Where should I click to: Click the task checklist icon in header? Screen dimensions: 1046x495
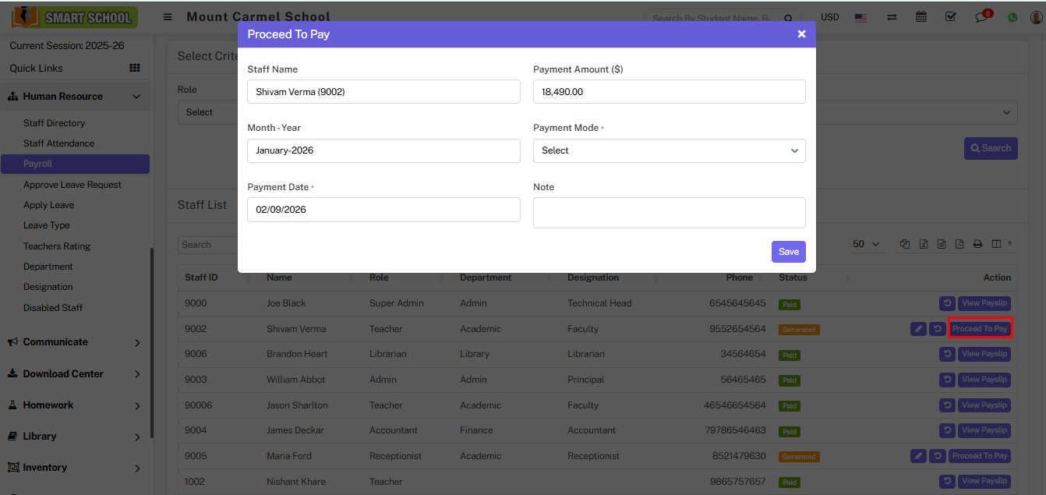pyautogui.click(x=950, y=17)
